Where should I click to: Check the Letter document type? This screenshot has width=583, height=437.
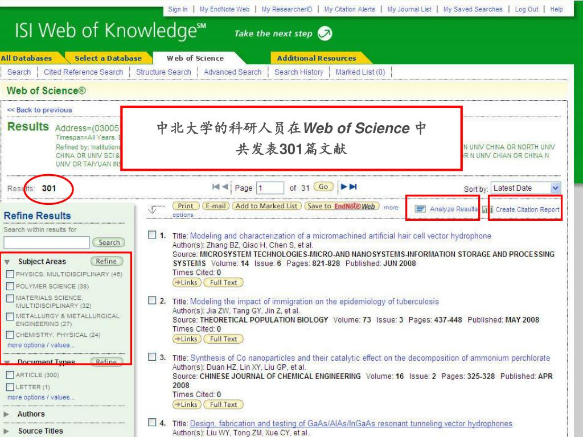pyautogui.click(x=10, y=387)
